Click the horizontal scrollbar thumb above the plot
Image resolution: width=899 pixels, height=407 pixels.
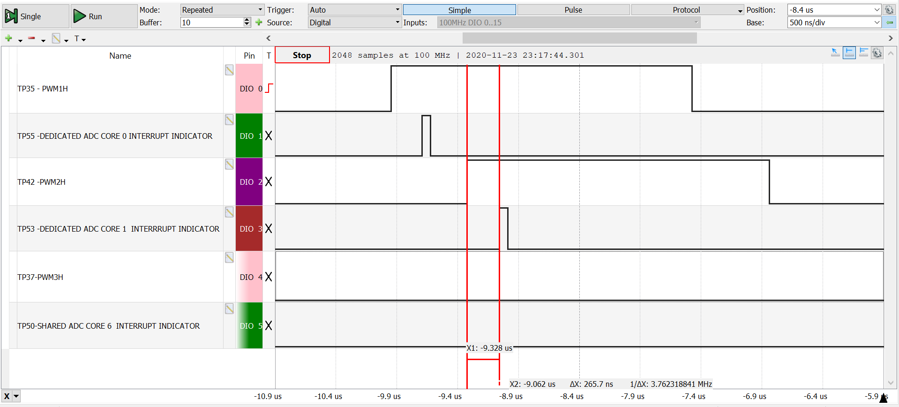click(579, 38)
